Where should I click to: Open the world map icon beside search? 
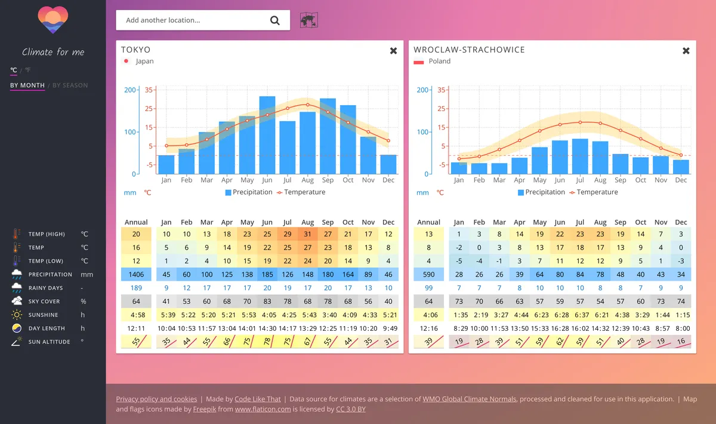coord(308,19)
